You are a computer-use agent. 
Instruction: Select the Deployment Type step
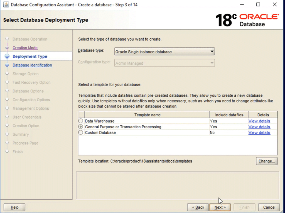click(x=30, y=57)
